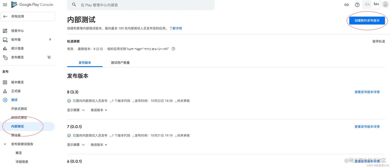
Task: Expand 显示摘要 for release 8 (3.3)
Action: click(x=76, y=110)
